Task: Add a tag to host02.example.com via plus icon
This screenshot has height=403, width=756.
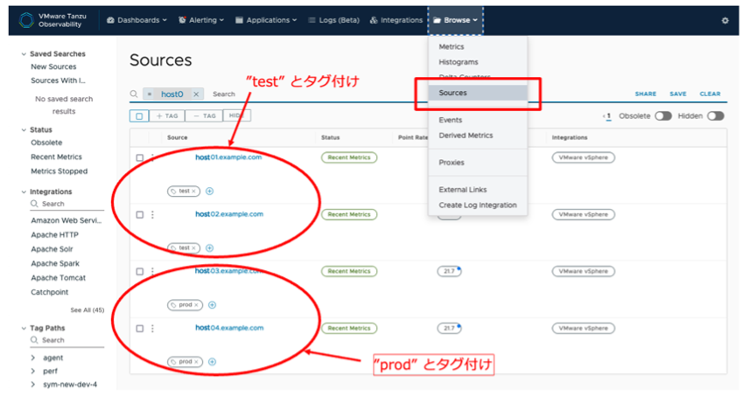Action: (209, 248)
